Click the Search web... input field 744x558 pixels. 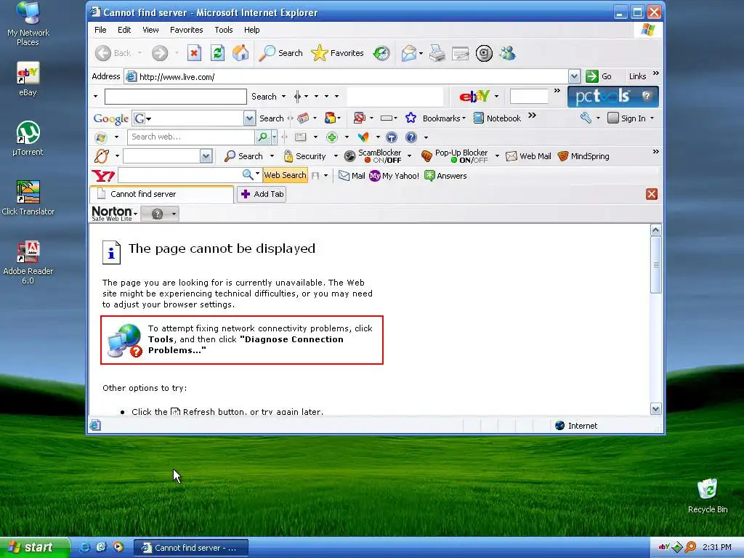(x=191, y=137)
